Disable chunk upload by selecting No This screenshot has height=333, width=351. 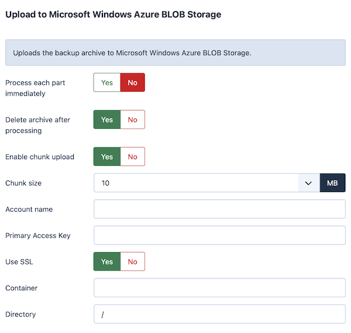(x=133, y=156)
